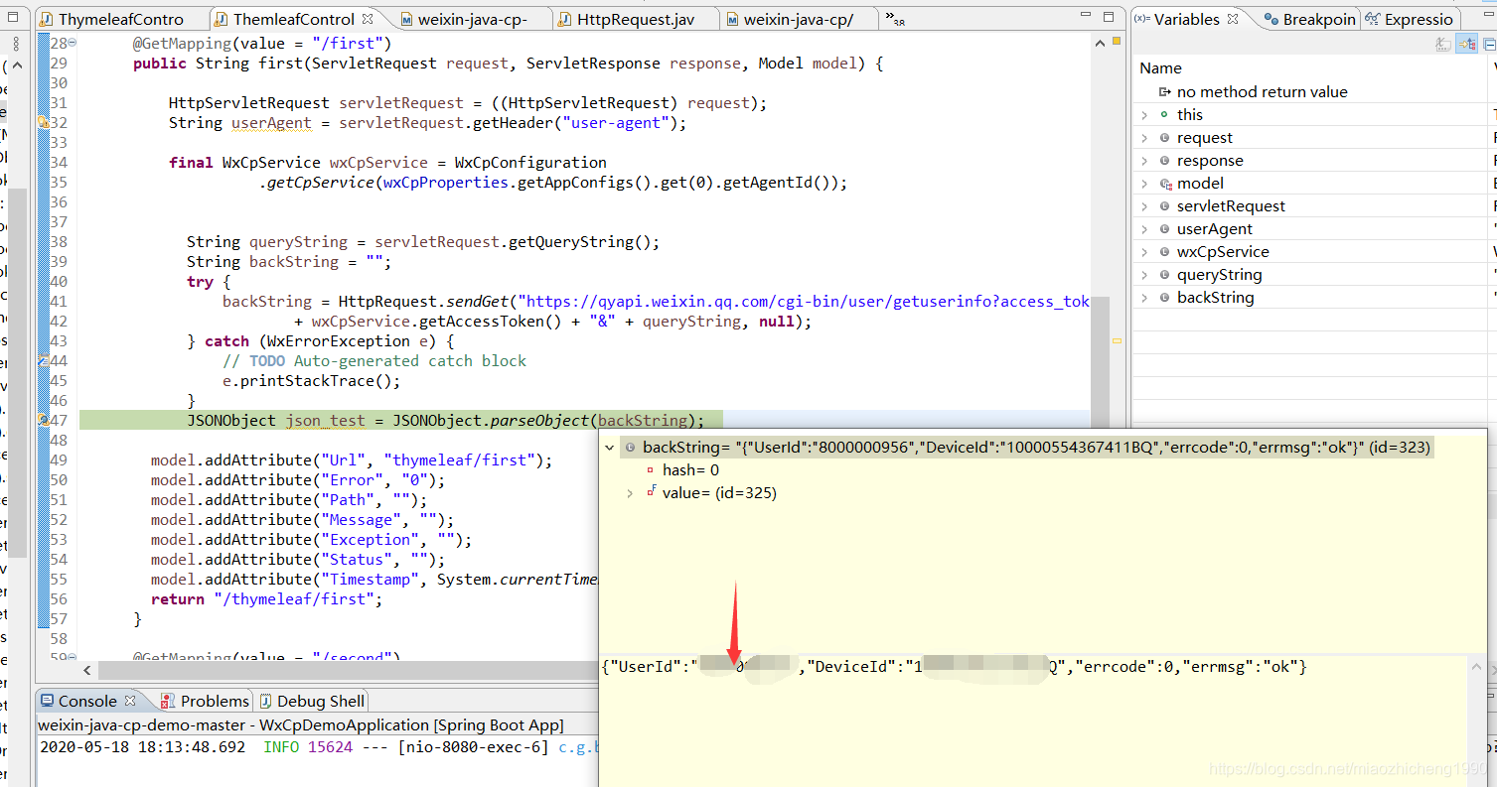
Task: Open the Problems view tab
Action: pos(204,701)
